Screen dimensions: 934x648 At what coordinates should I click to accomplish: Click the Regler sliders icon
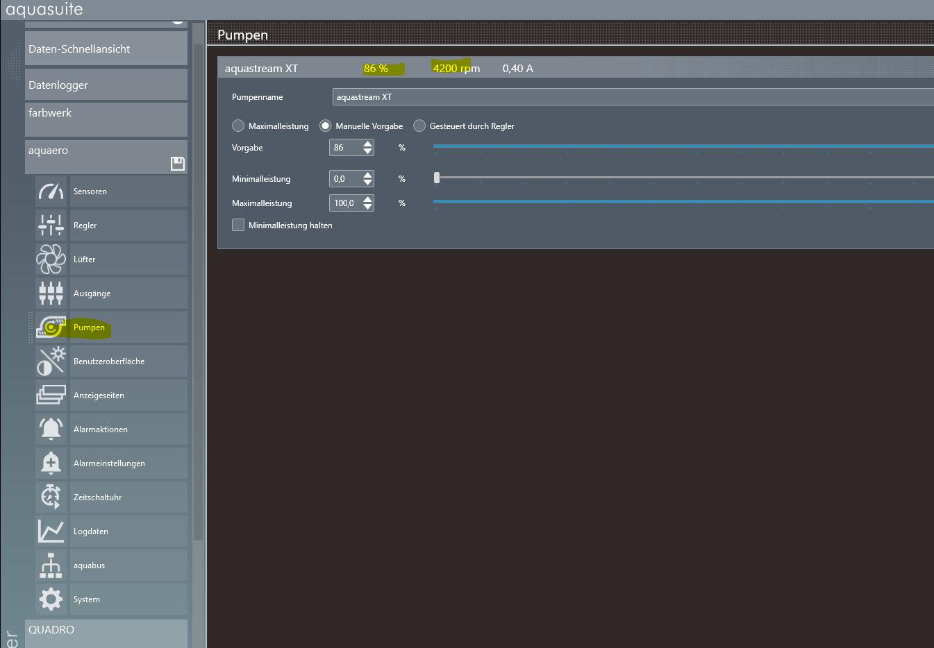pyautogui.click(x=51, y=225)
